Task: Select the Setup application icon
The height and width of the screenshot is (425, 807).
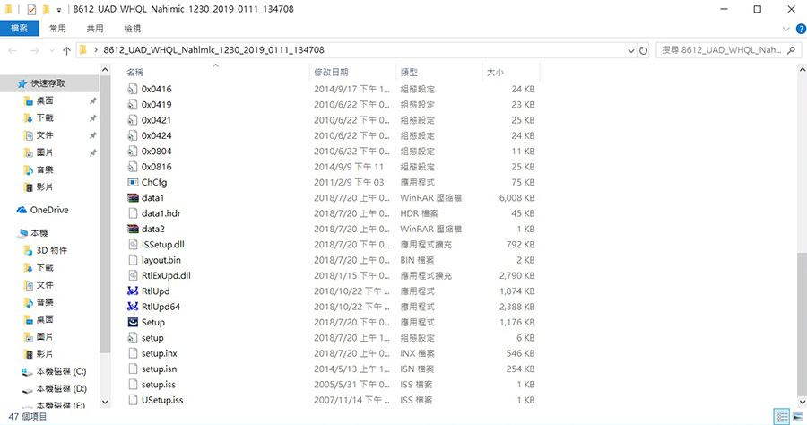Action: [x=133, y=322]
